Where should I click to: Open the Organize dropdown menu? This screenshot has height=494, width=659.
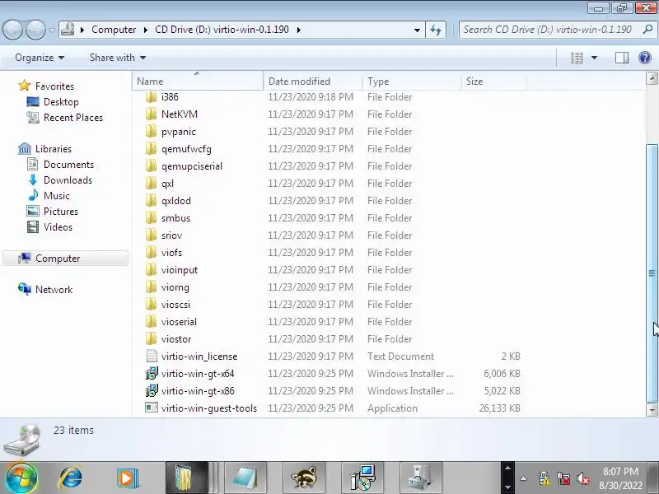[40, 58]
